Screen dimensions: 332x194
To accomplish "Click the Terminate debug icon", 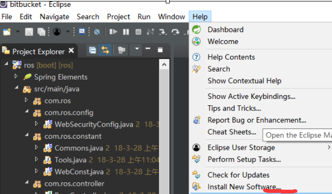I will pos(138,32).
